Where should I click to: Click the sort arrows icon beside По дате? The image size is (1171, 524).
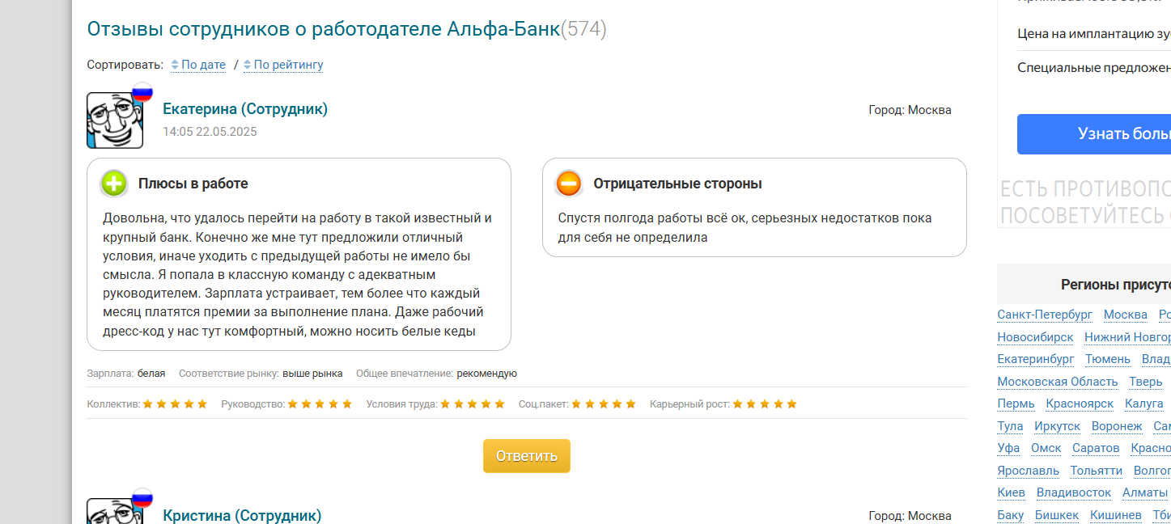click(175, 65)
